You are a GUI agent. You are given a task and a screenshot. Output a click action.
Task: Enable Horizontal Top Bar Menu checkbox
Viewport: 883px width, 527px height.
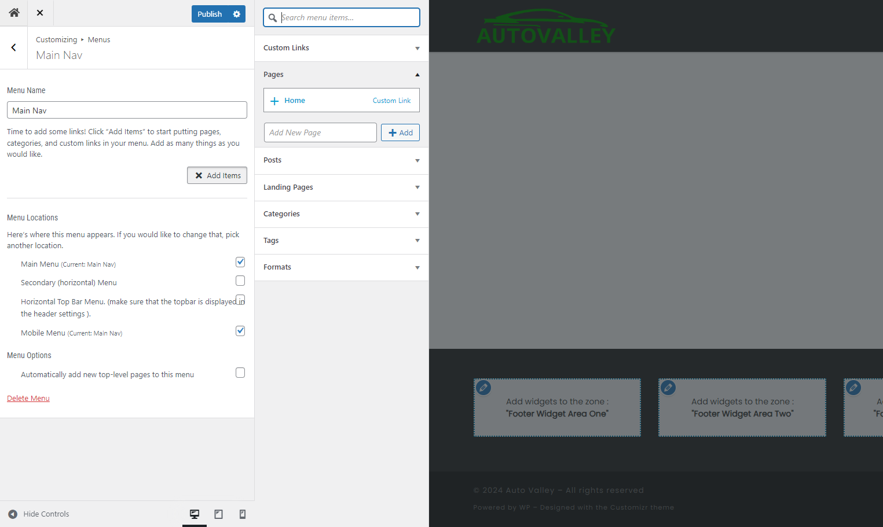[240, 300]
